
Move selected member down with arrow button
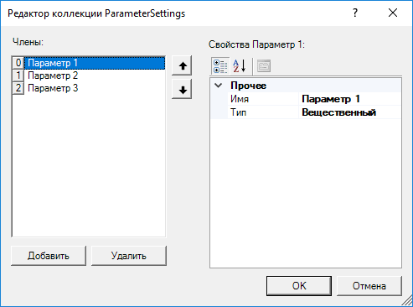[x=182, y=90]
